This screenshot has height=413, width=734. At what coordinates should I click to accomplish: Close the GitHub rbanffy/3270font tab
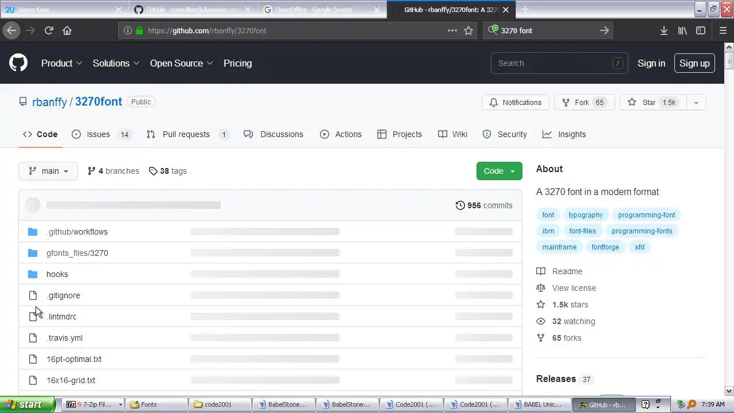[506, 10]
